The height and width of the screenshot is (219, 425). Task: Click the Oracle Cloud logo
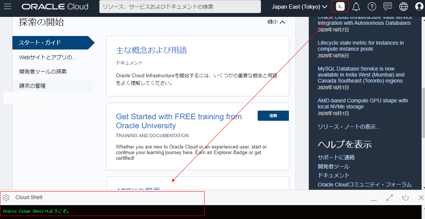click(x=55, y=7)
